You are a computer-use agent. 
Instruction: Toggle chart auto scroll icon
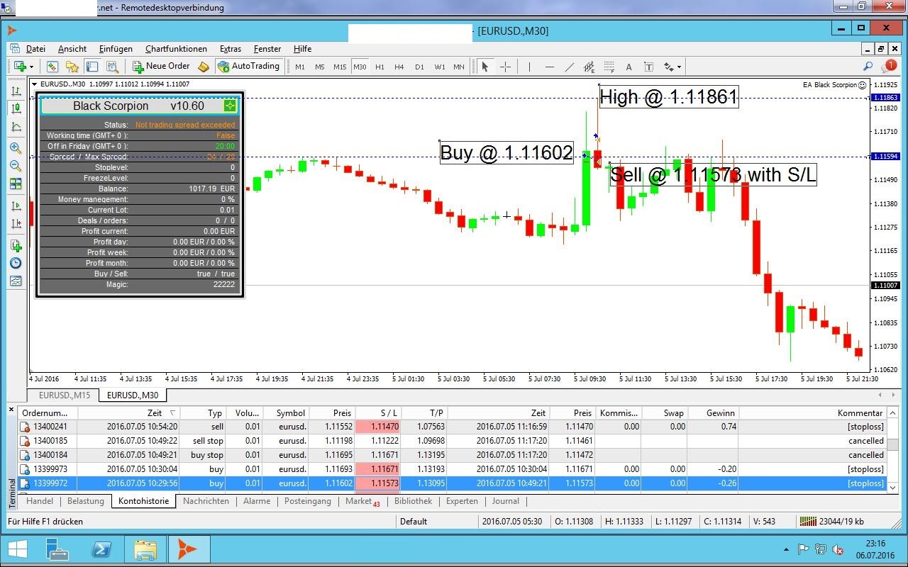coord(16,206)
